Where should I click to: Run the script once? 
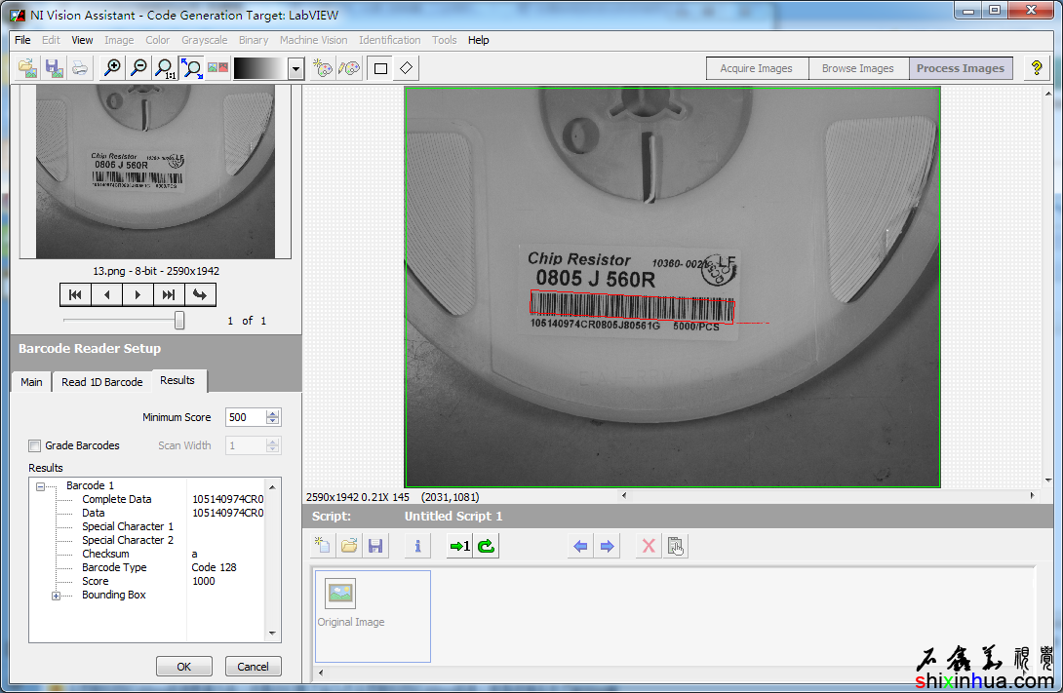coord(459,546)
